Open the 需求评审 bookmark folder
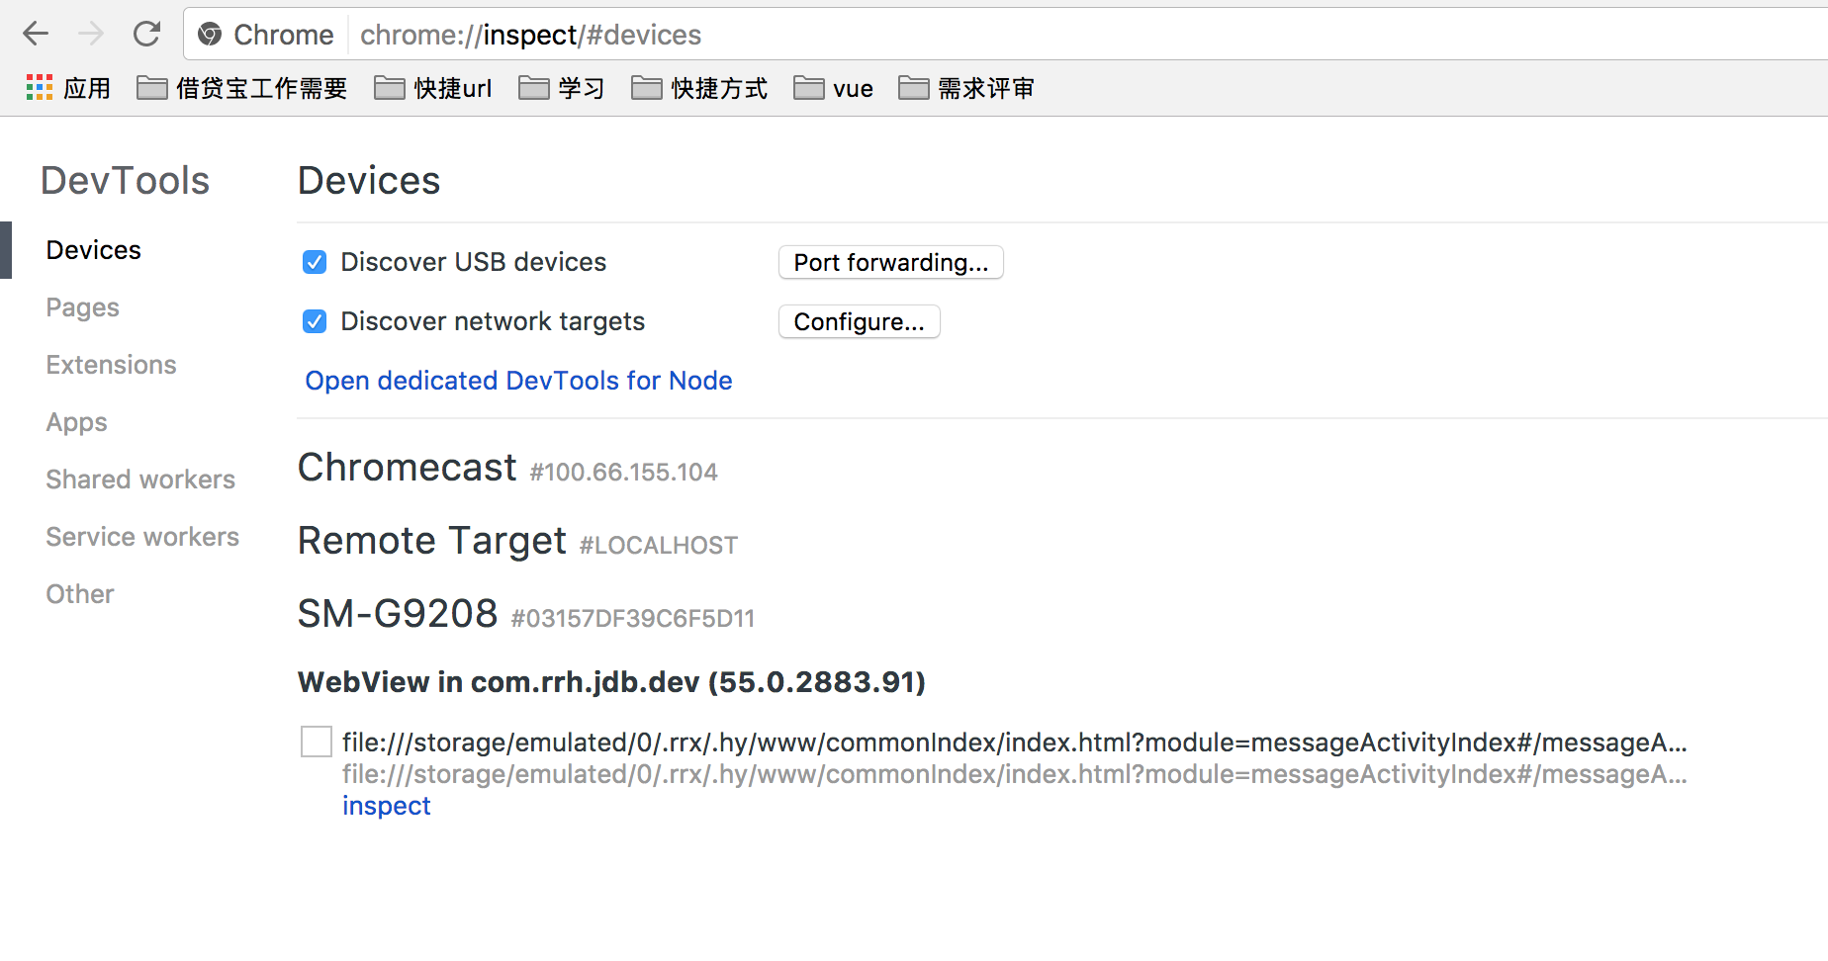Image resolution: width=1828 pixels, height=961 pixels. (x=966, y=88)
